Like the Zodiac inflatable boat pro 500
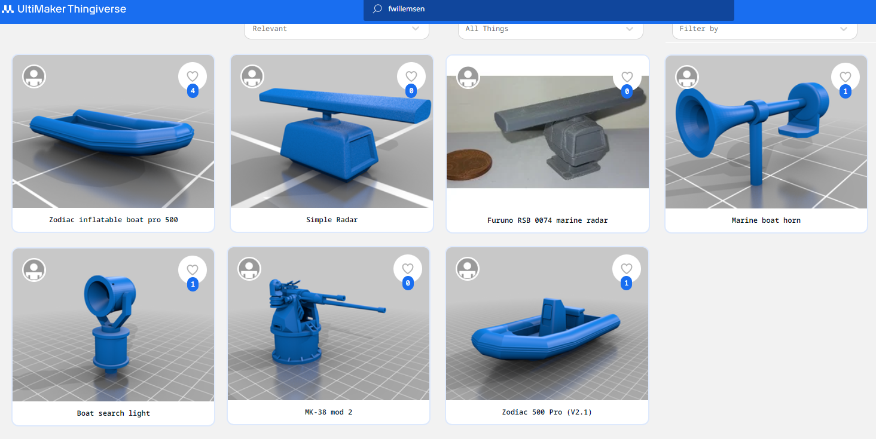Image resolution: width=876 pixels, height=439 pixels. click(193, 76)
